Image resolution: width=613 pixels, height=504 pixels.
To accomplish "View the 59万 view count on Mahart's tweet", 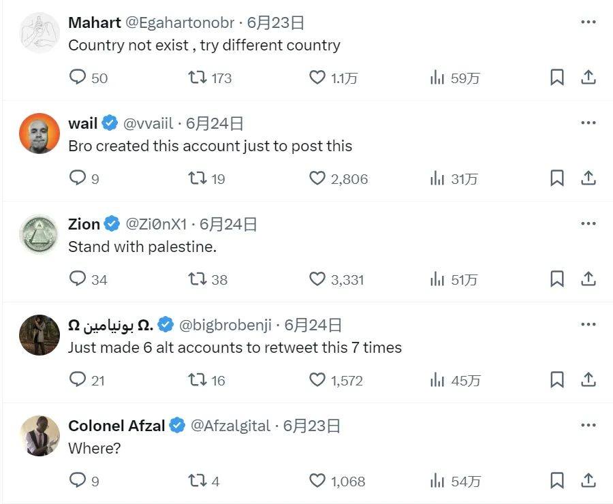I will point(455,78).
